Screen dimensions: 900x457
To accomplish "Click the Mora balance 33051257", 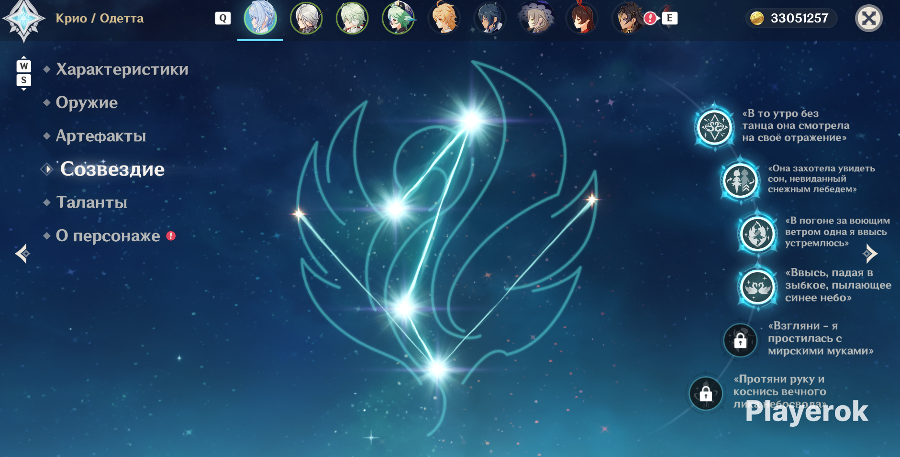I will point(800,18).
